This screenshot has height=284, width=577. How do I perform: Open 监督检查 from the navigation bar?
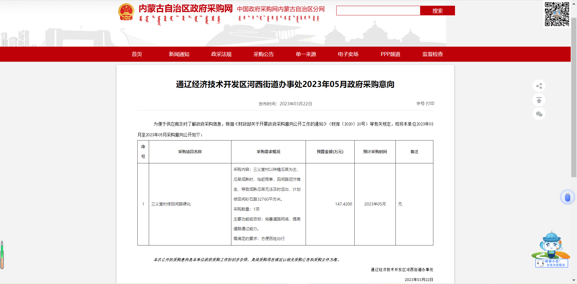[432, 54]
